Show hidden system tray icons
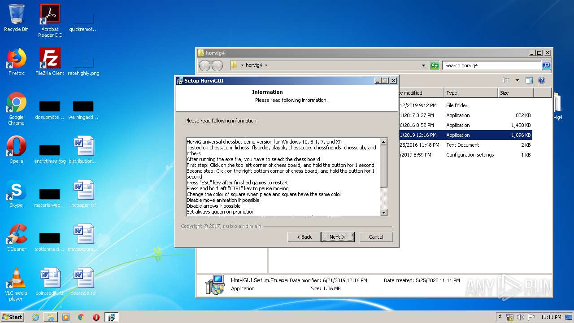This screenshot has height=323, width=574. pyautogui.click(x=500, y=317)
